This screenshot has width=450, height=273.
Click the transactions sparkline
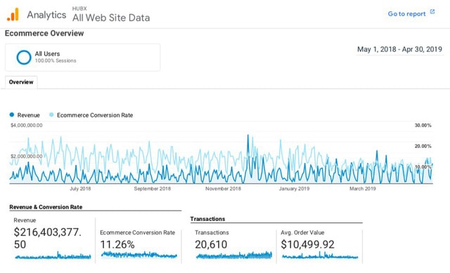click(234, 255)
